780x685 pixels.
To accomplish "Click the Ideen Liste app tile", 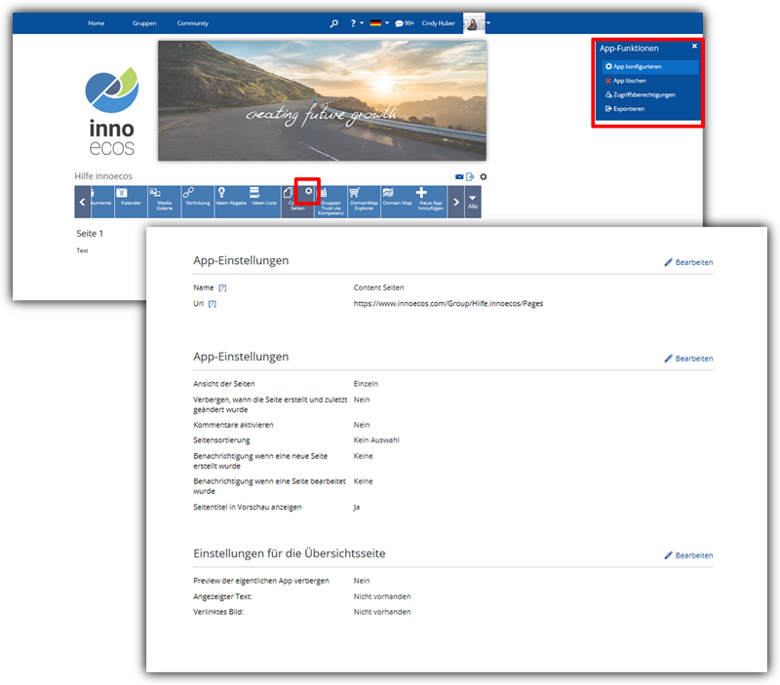I will [263, 200].
